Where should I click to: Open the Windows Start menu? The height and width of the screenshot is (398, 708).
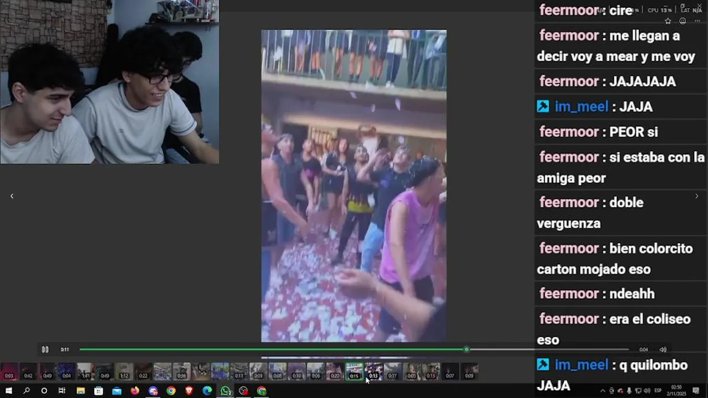click(x=9, y=391)
